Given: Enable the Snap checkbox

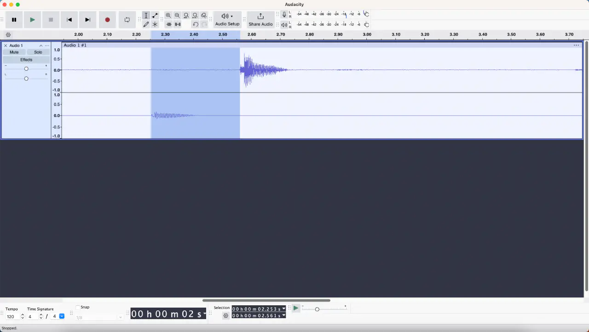Looking at the screenshot, I should [x=78, y=307].
